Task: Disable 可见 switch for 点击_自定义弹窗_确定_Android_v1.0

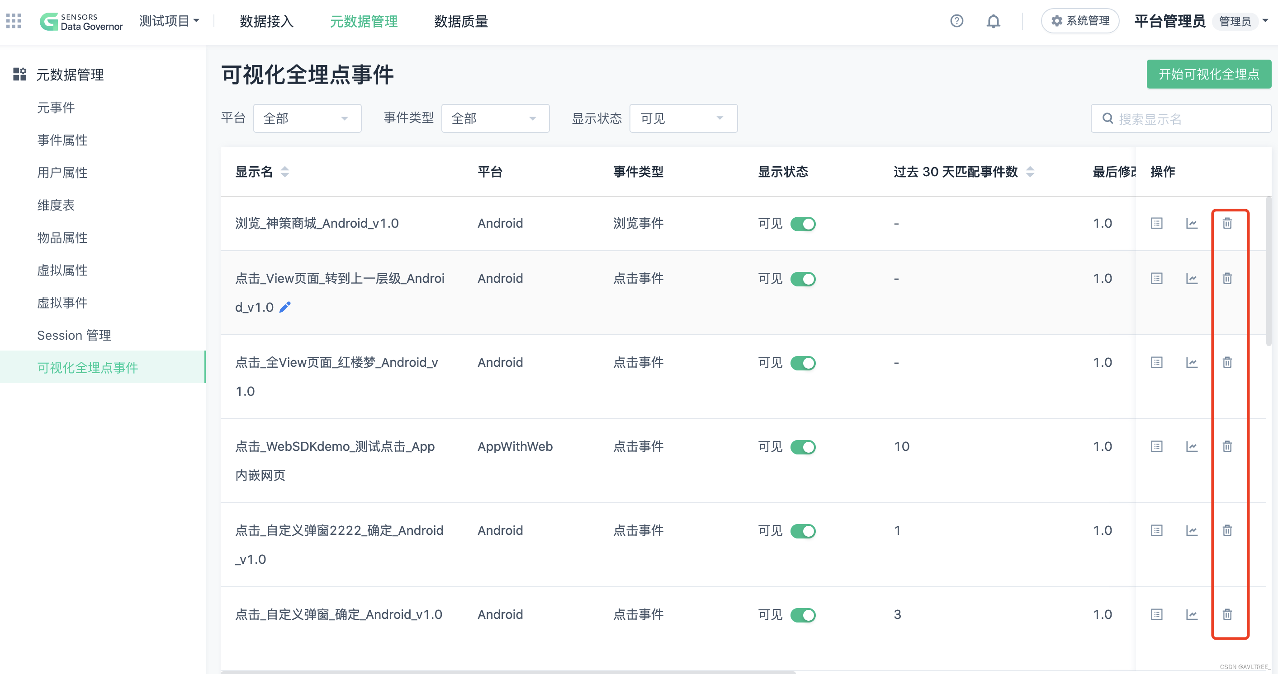Action: click(x=802, y=615)
